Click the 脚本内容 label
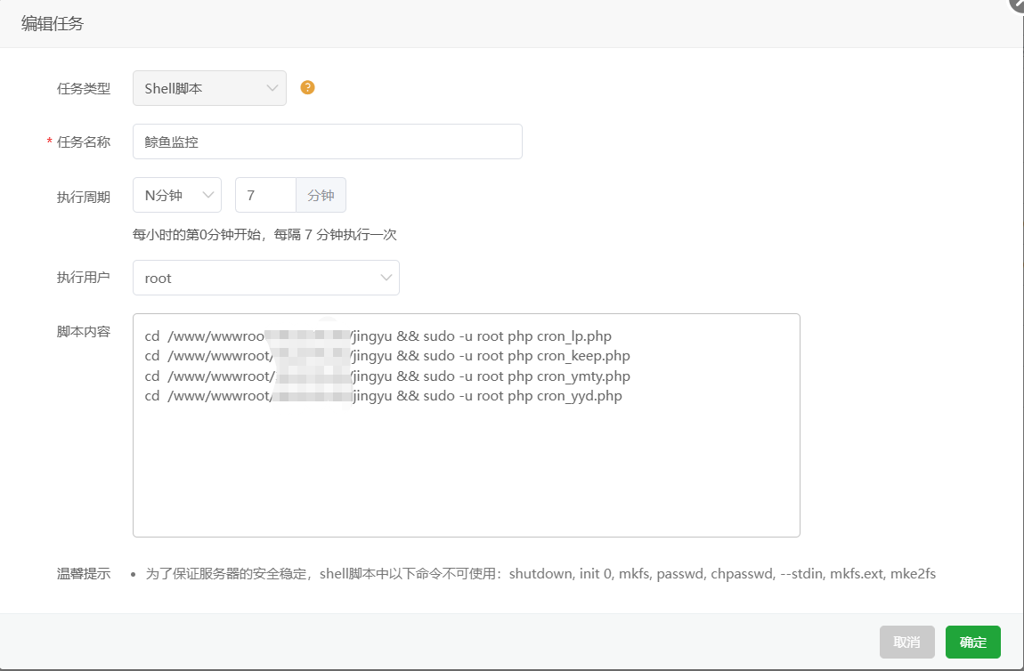Image resolution: width=1024 pixels, height=671 pixels. [x=84, y=331]
